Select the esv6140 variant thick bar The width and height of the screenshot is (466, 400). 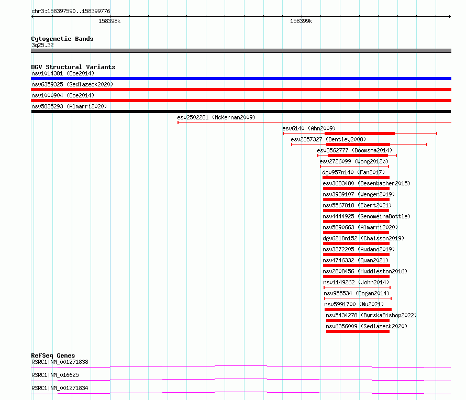(360, 134)
